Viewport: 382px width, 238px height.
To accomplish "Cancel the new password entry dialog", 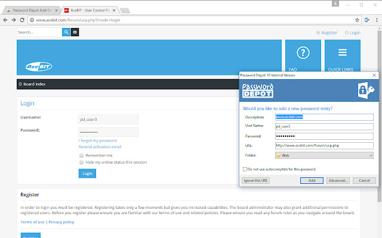I will (x=364, y=180).
